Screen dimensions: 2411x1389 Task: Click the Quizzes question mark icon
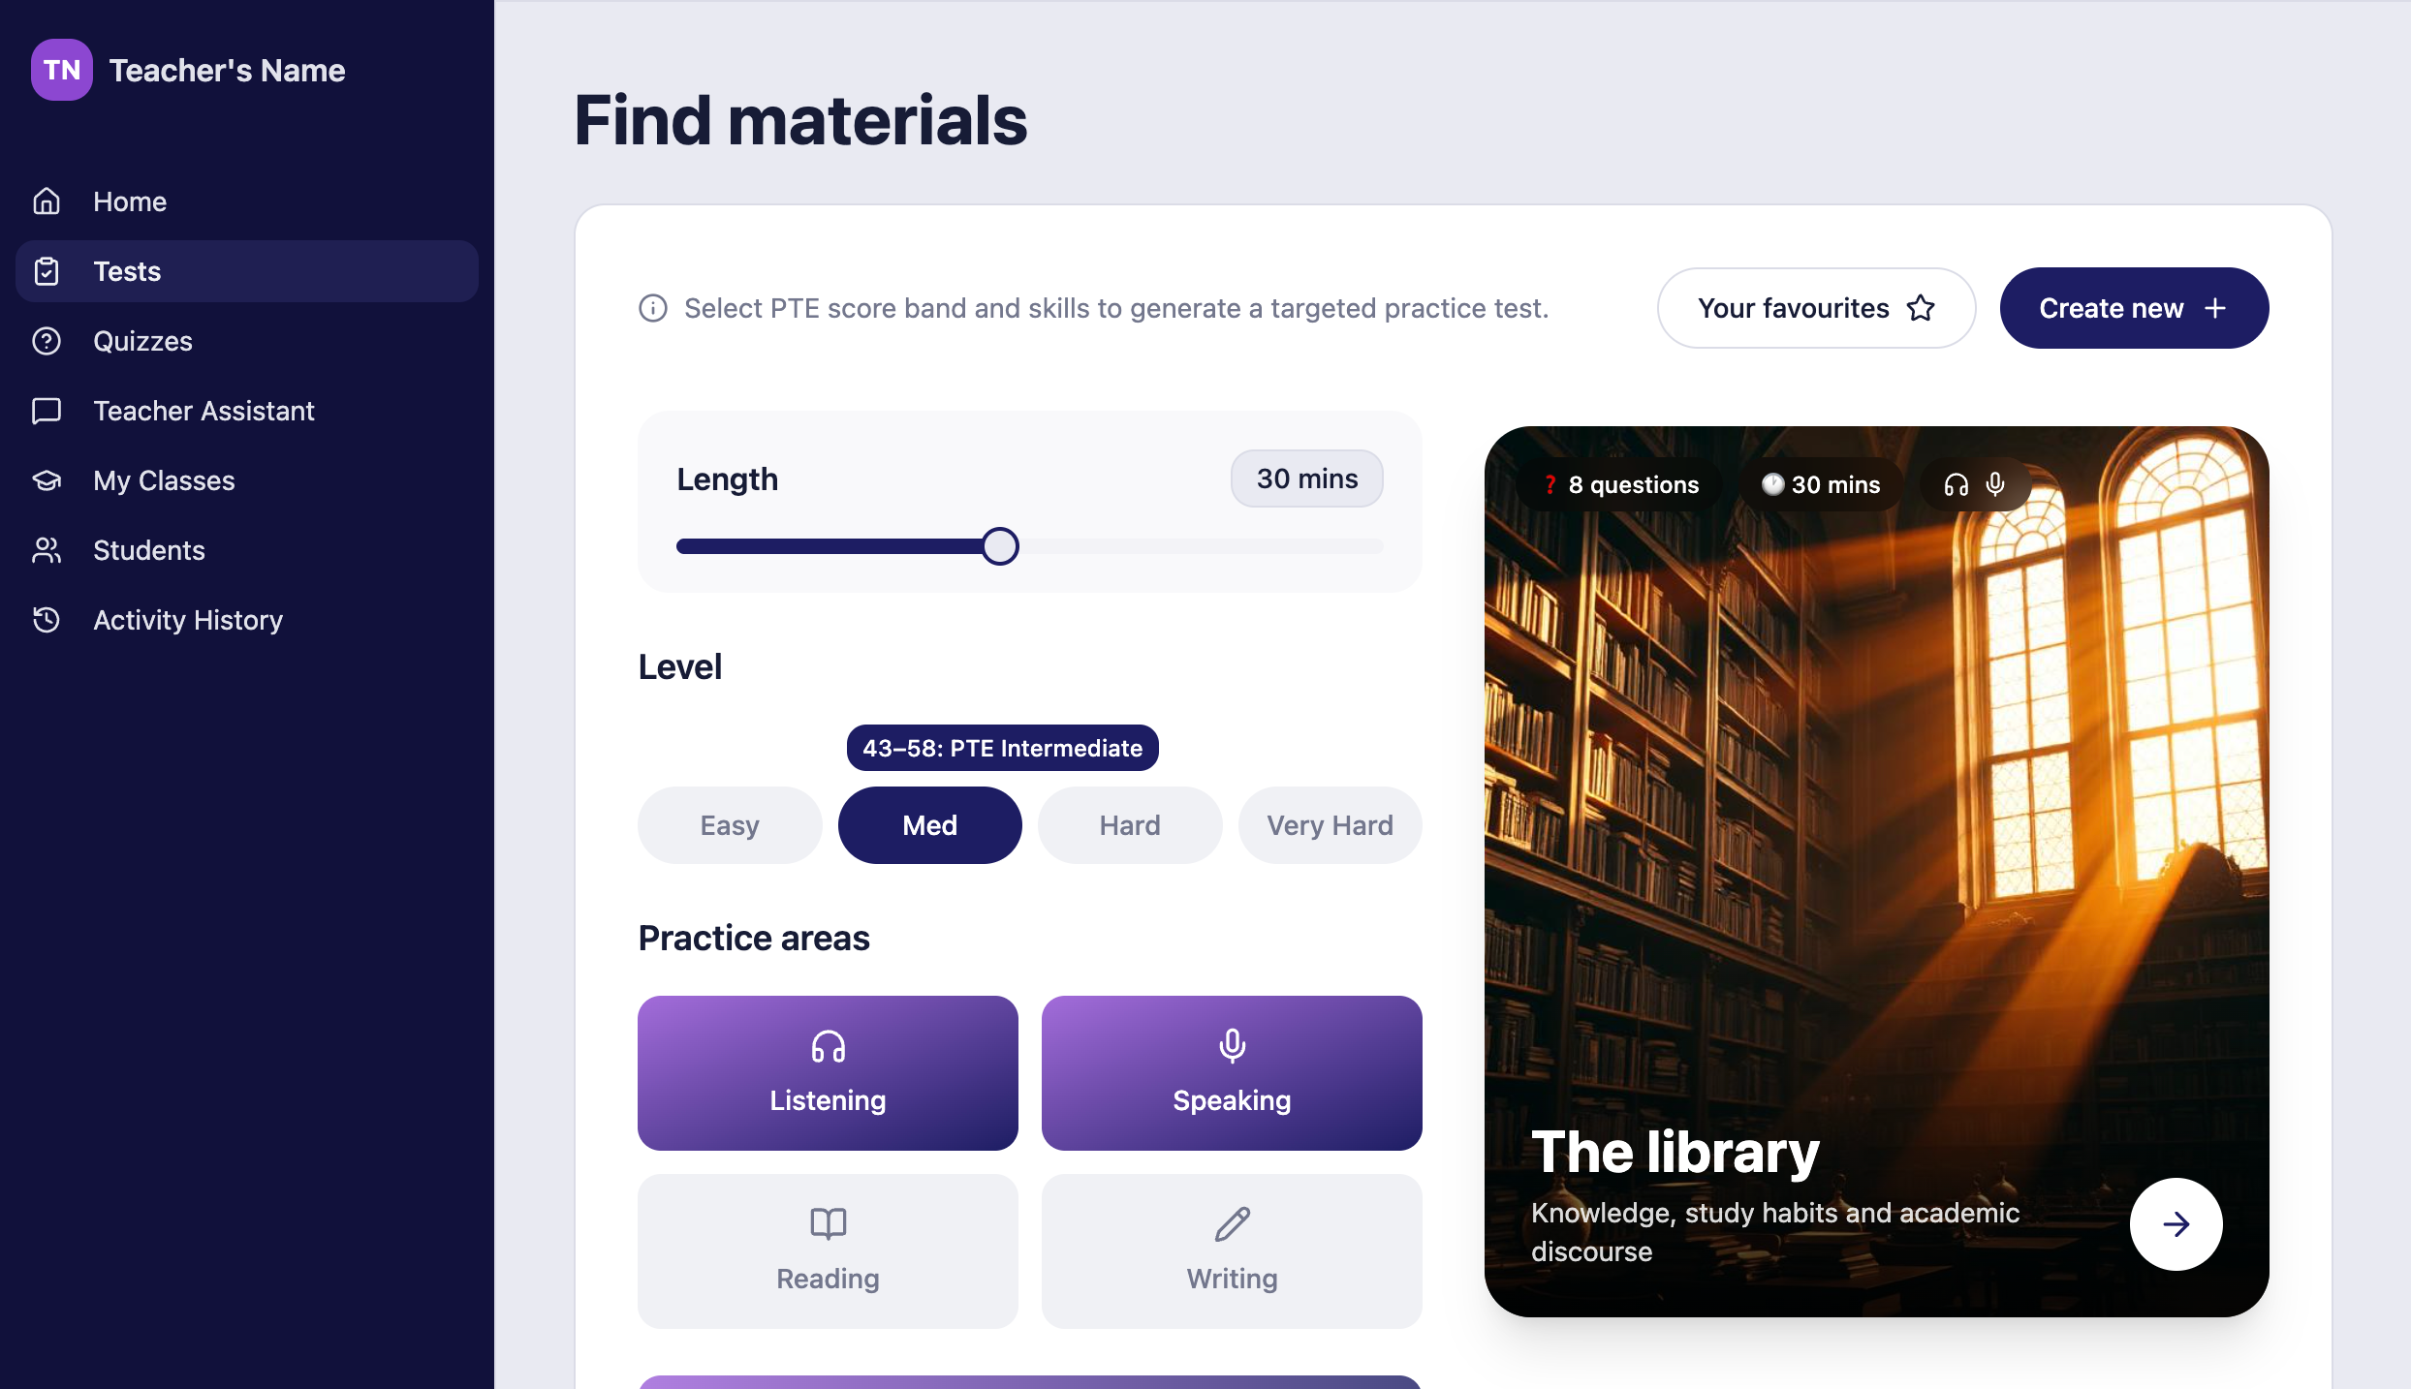click(x=47, y=341)
